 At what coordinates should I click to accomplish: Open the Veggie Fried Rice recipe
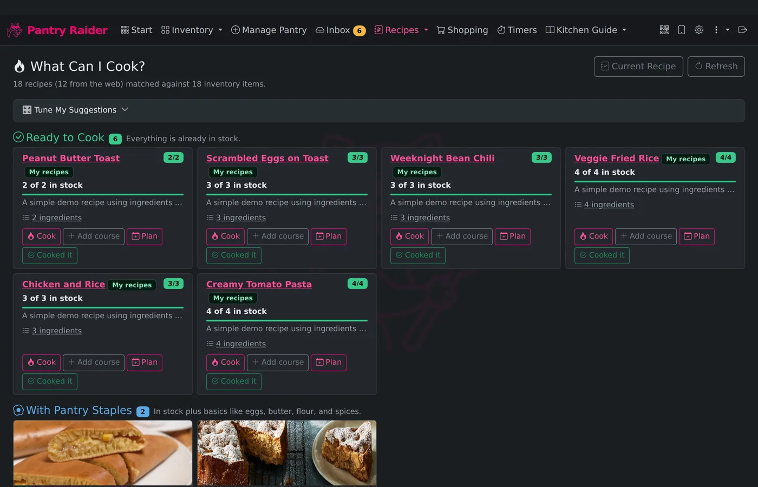point(617,158)
